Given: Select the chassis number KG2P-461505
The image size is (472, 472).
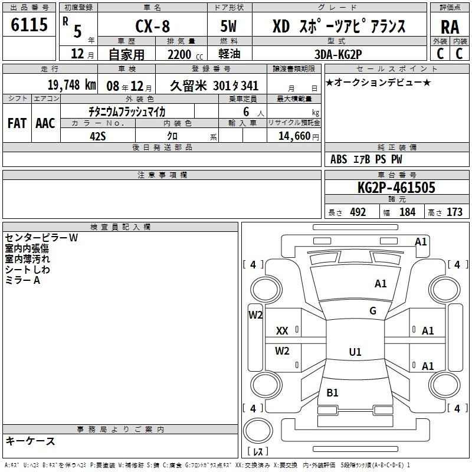Looking at the screenshot, I should click(396, 188).
